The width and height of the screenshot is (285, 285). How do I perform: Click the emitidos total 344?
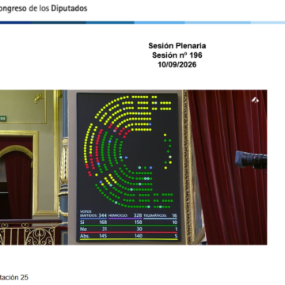coord(102,215)
